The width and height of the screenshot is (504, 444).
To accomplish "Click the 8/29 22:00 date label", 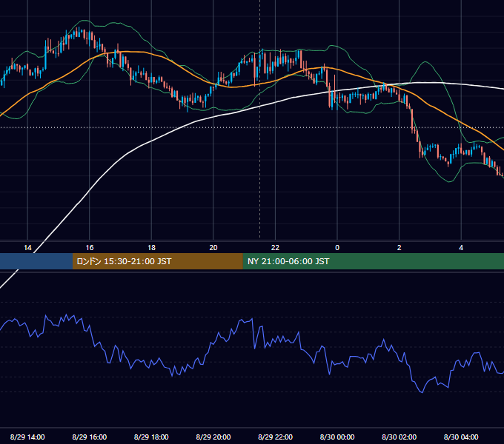I will (275, 437).
